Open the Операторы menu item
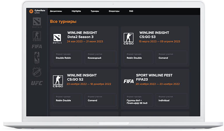 click(x=114, y=11)
